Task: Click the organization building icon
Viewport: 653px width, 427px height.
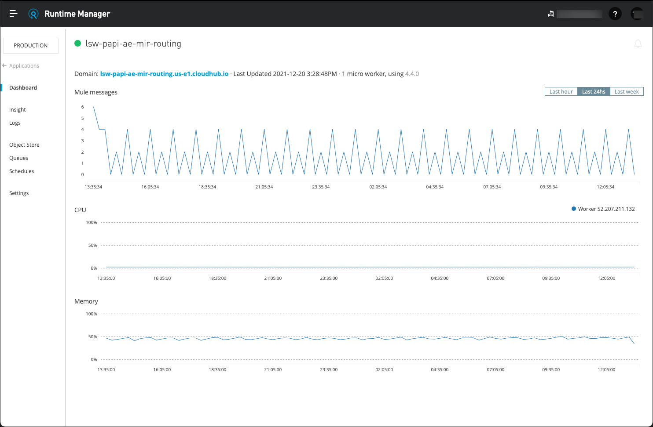Action: click(x=550, y=14)
